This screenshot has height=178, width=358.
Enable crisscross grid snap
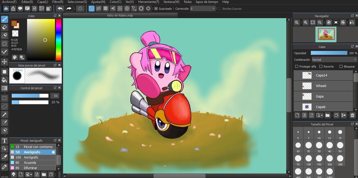coord(106,9)
